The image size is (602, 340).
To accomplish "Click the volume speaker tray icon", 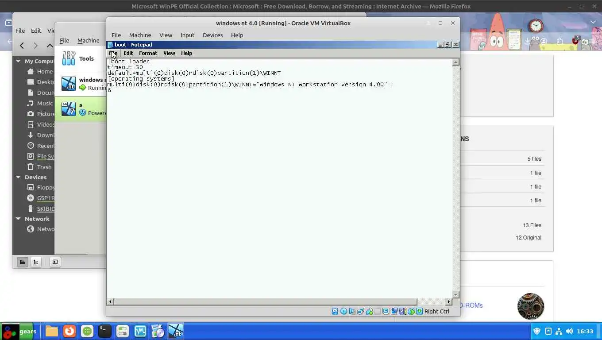I will point(569,331).
